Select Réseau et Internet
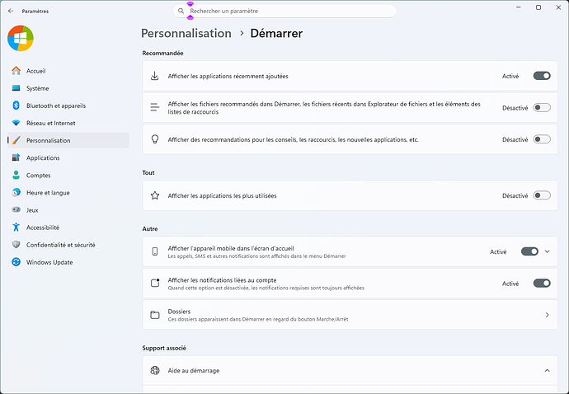The height and width of the screenshot is (394, 569). 68,123
